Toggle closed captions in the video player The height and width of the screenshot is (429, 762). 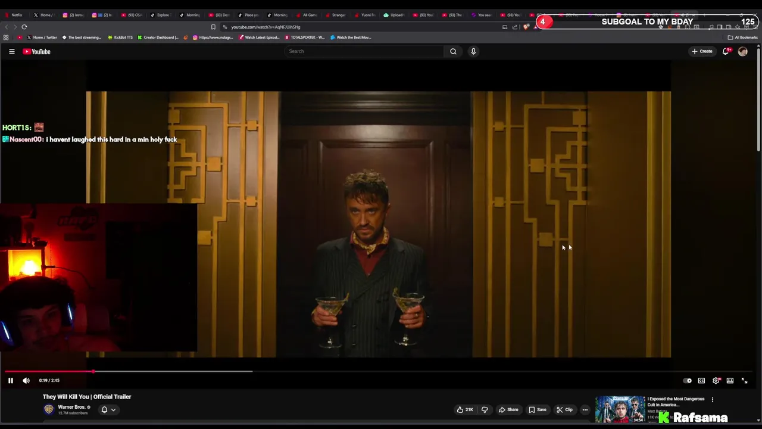(701, 381)
